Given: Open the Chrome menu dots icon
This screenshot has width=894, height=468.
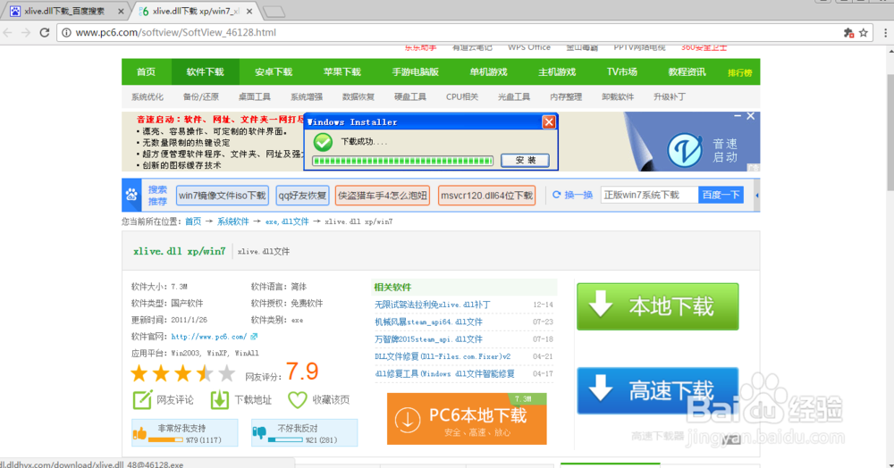Looking at the screenshot, I should coord(885,33).
